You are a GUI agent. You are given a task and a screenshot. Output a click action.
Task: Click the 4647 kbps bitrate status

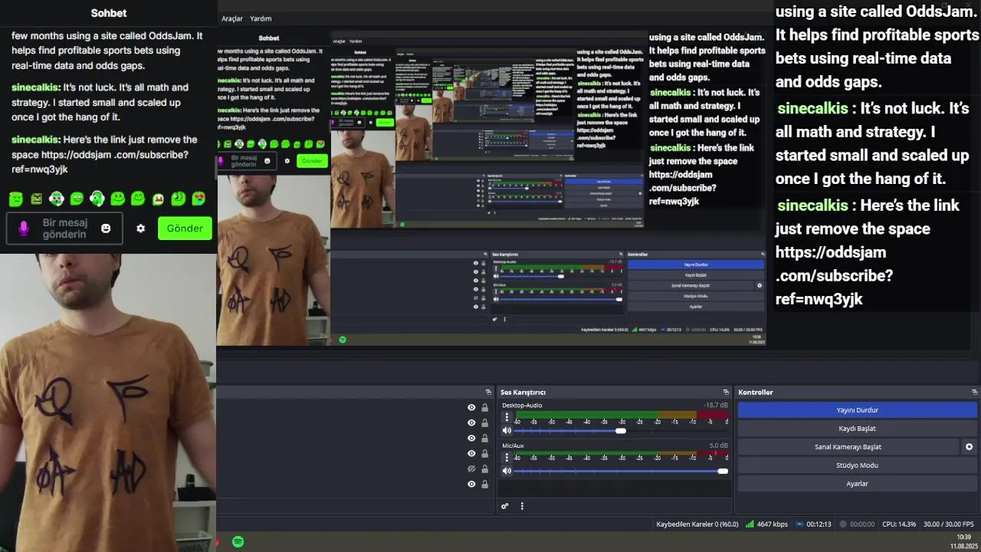772,524
